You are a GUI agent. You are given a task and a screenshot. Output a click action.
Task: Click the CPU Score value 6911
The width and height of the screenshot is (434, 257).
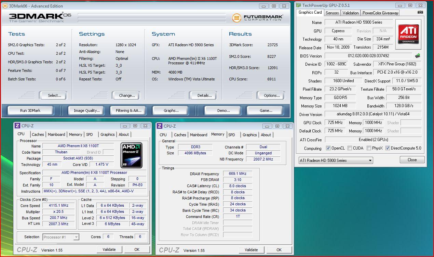click(x=272, y=79)
